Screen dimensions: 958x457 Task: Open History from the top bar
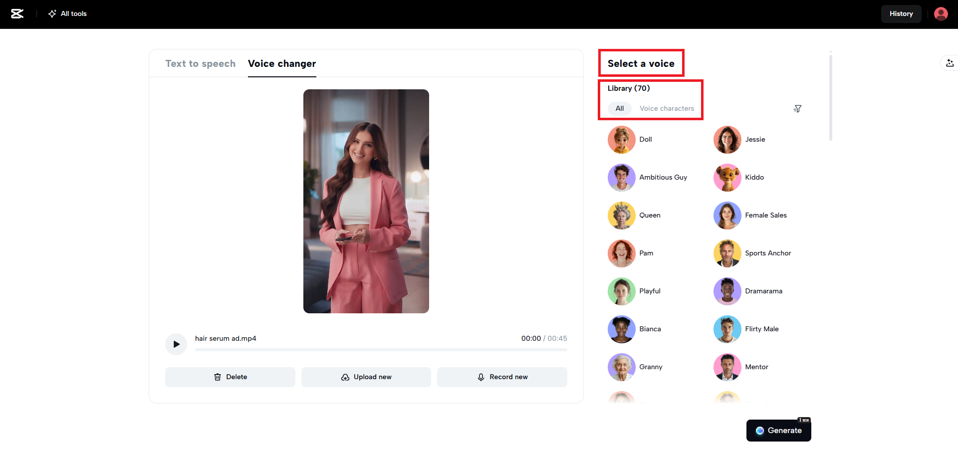(x=901, y=13)
